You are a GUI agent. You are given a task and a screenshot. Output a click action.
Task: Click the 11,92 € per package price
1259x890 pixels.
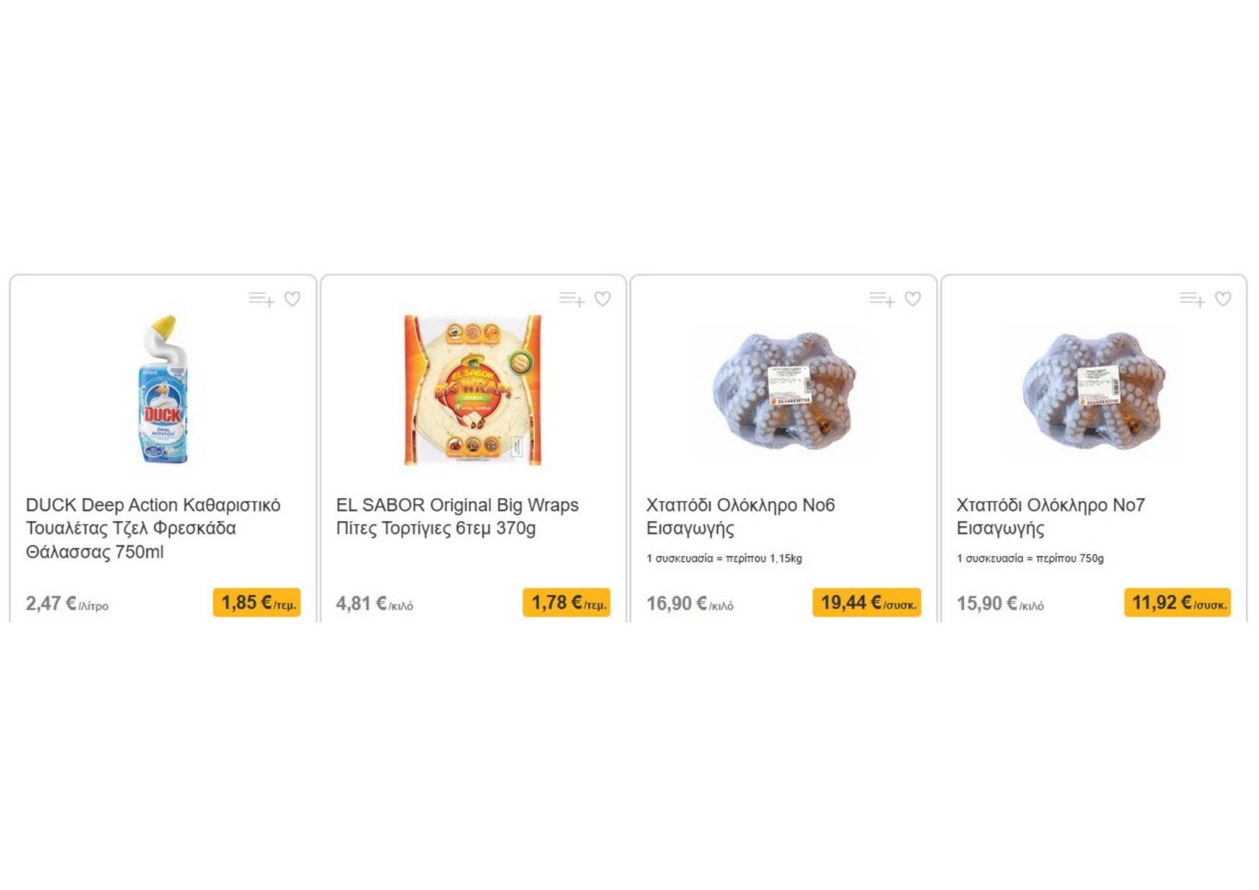click(1178, 603)
